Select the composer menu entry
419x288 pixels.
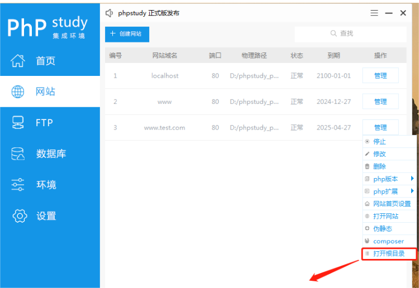click(x=389, y=241)
